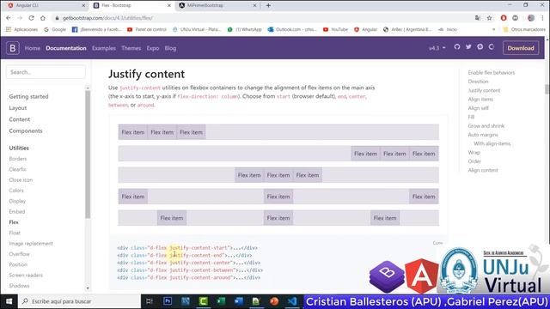The height and width of the screenshot is (309, 550).
Task: Open the v4.3 version dropdown
Action: [x=437, y=48]
